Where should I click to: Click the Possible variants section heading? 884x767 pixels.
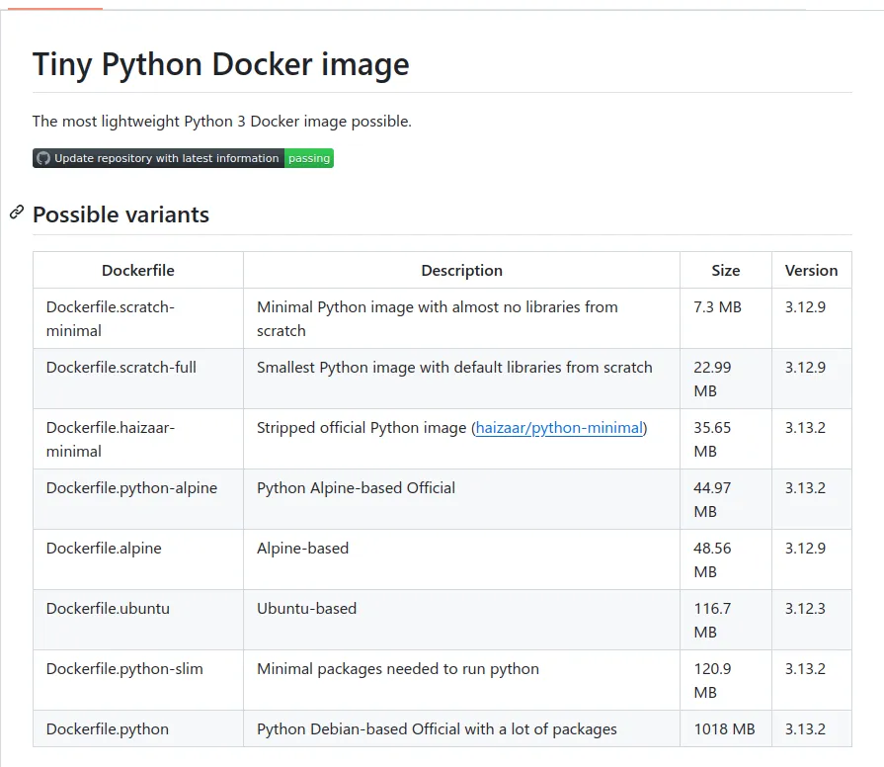tap(121, 214)
